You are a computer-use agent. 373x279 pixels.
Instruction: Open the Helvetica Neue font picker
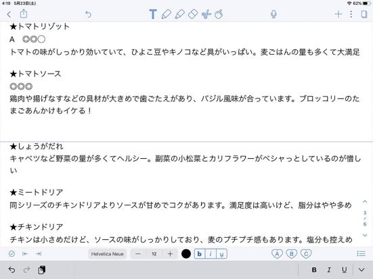pyautogui.click(x=107, y=254)
